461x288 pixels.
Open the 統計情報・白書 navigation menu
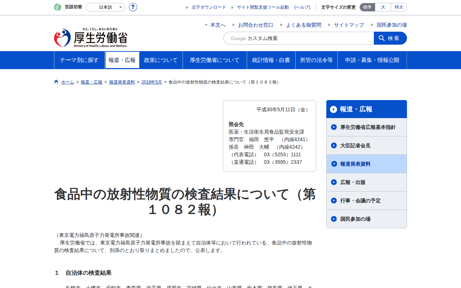coord(271,60)
